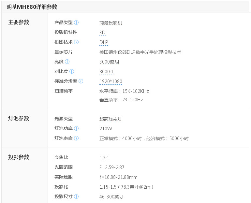Select the 明基MH680详细参数 heading

pyautogui.click(x=32, y=7)
